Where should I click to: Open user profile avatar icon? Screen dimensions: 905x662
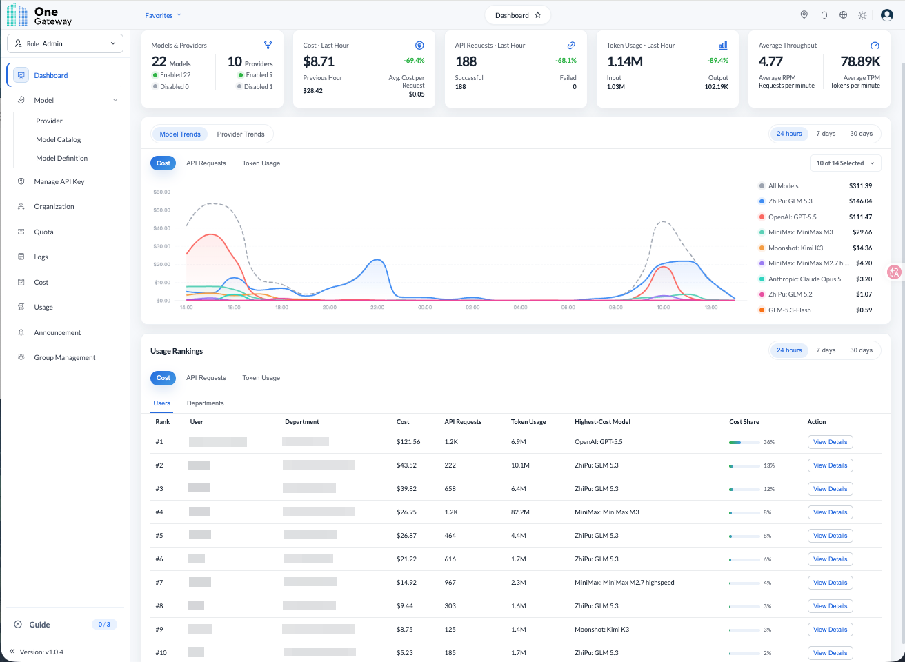pos(887,15)
